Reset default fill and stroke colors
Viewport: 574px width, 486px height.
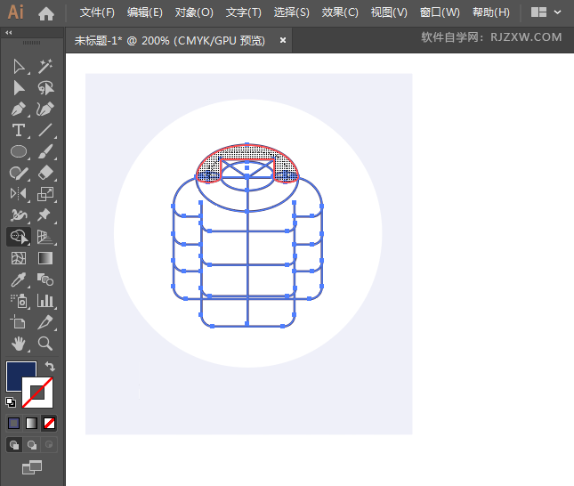point(11,401)
